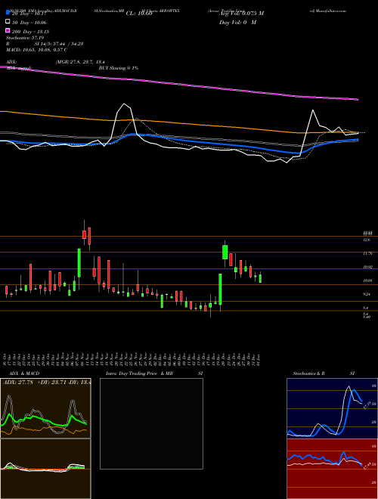Click the 'Avg Vol: 0.075 M' text

[x=241, y=14]
